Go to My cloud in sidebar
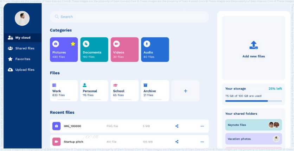The image size is (294, 151). click(23, 38)
